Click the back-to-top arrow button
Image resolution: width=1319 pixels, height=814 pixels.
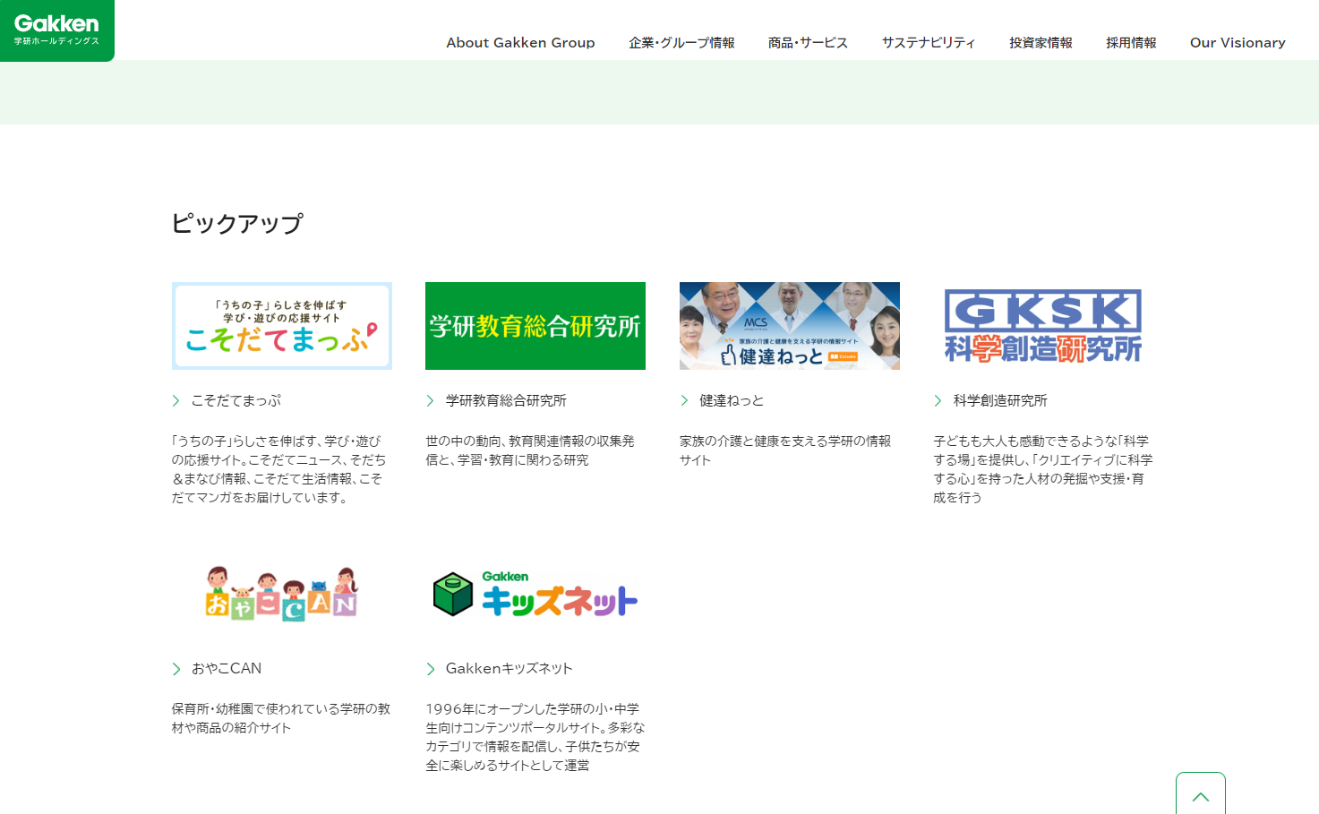tap(1201, 793)
